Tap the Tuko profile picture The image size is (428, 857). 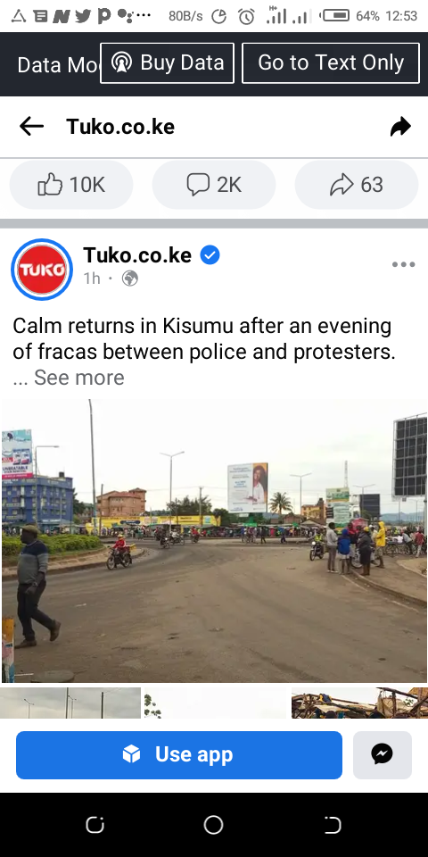42,270
